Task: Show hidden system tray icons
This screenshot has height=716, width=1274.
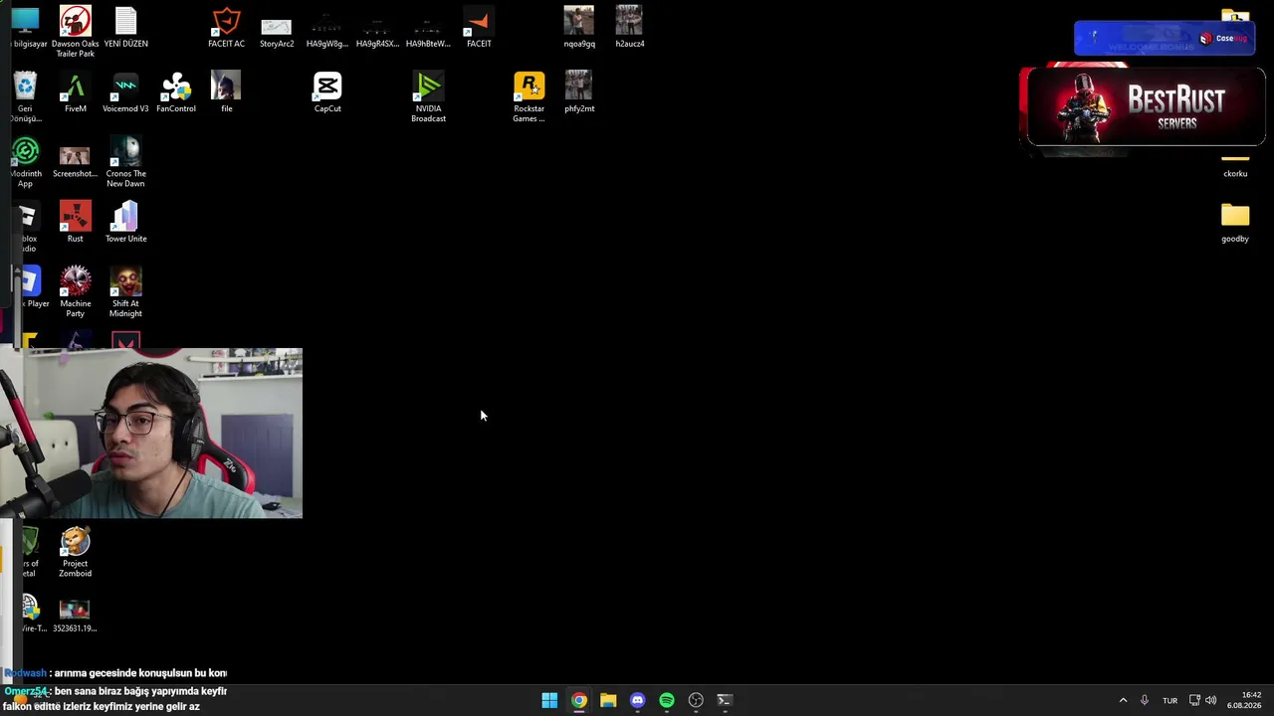Action: pyautogui.click(x=1123, y=700)
